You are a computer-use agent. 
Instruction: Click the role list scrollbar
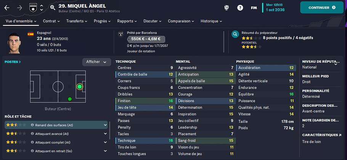pos(110,130)
